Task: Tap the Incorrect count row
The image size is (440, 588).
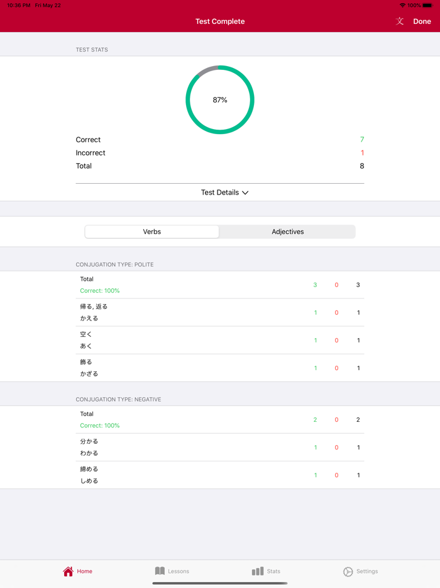Action: coord(220,152)
